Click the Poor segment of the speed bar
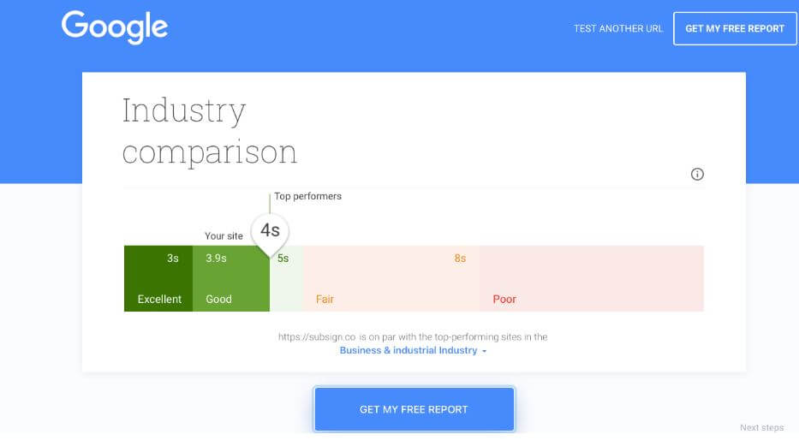This screenshot has width=799, height=446. [x=591, y=278]
